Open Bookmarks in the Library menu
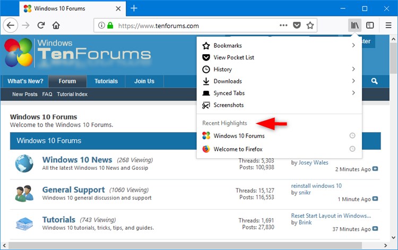This screenshot has width=398, height=250. tap(279, 46)
